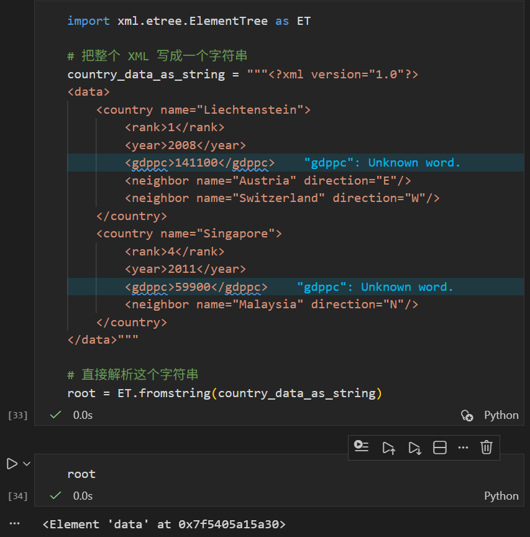Click country name="Liechtenstein" line
Screen dimensions: 530x537
click(x=203, y=110)
